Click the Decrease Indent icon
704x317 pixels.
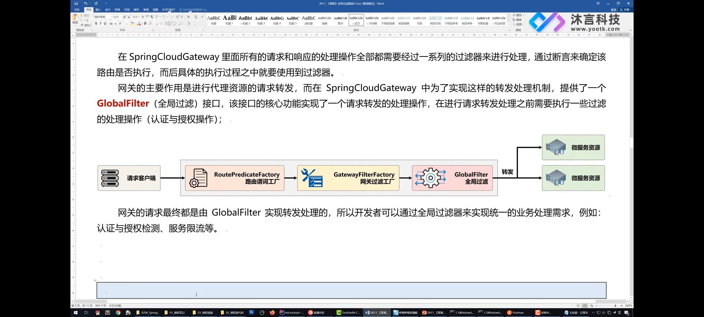pos(178,17)
